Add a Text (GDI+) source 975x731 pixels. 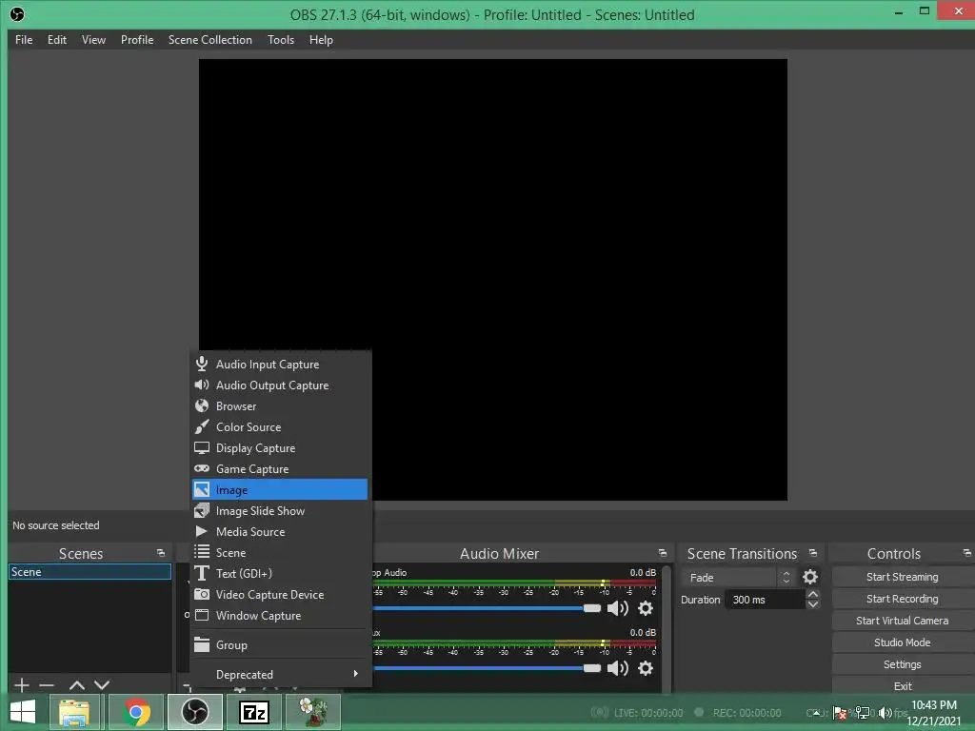click(x=280, y=574)
